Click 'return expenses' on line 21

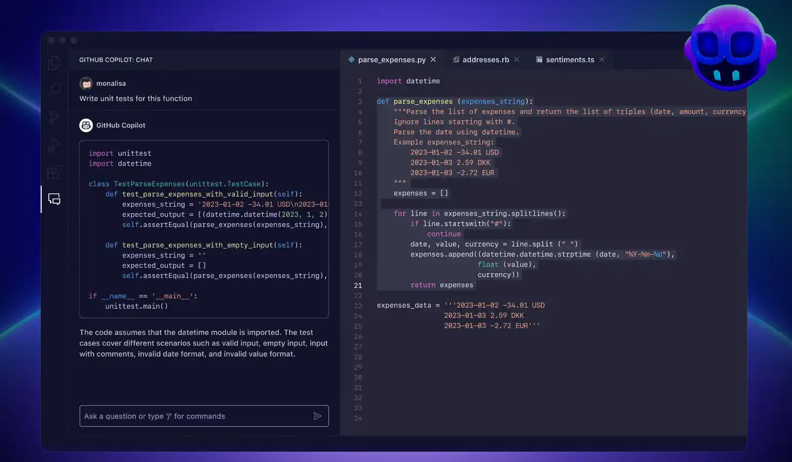[x=442, y=285]
